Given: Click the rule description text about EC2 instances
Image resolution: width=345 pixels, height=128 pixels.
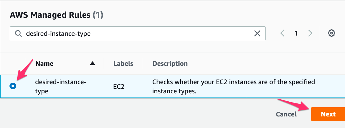Looking at the screenshot, I should pyautogui.click(x=233, y=86).
